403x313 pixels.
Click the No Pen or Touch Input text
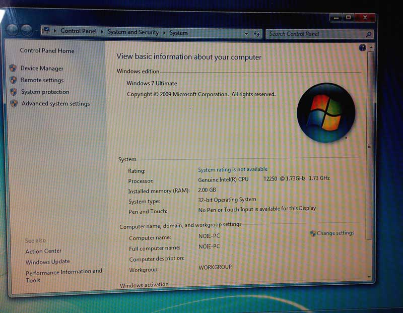click(257, 209)
